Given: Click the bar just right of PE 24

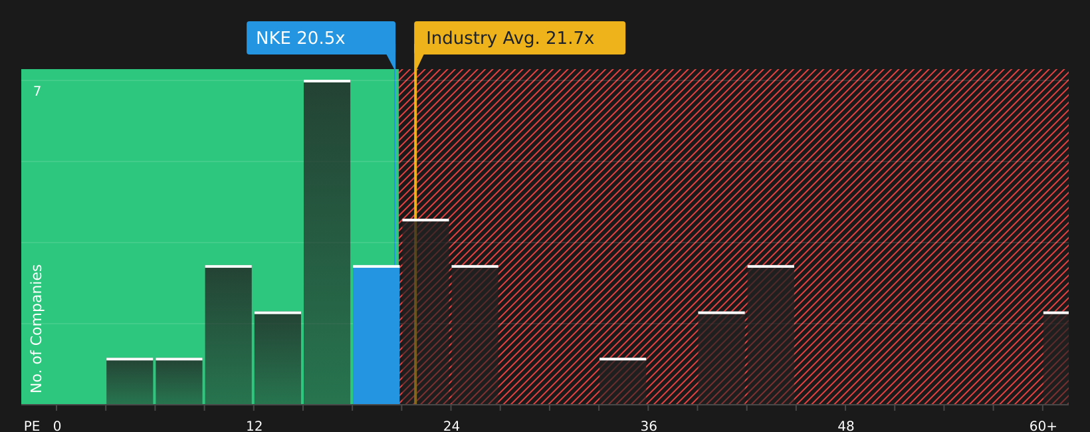Looking at the screenshot, I should tap(475, 335).
